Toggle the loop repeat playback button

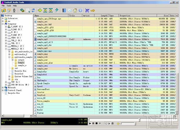pos(106,123)
